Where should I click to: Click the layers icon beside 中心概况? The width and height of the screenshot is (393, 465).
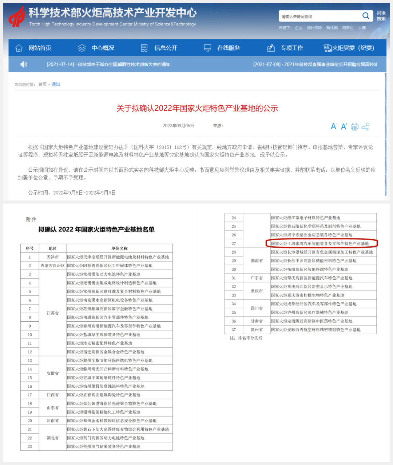(82, 48)
